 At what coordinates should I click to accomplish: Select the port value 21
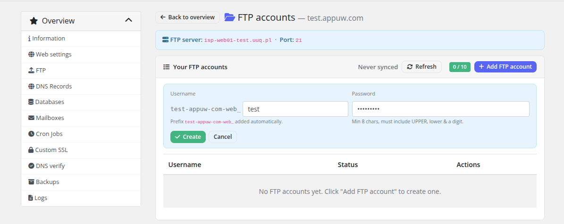point(299,40)
